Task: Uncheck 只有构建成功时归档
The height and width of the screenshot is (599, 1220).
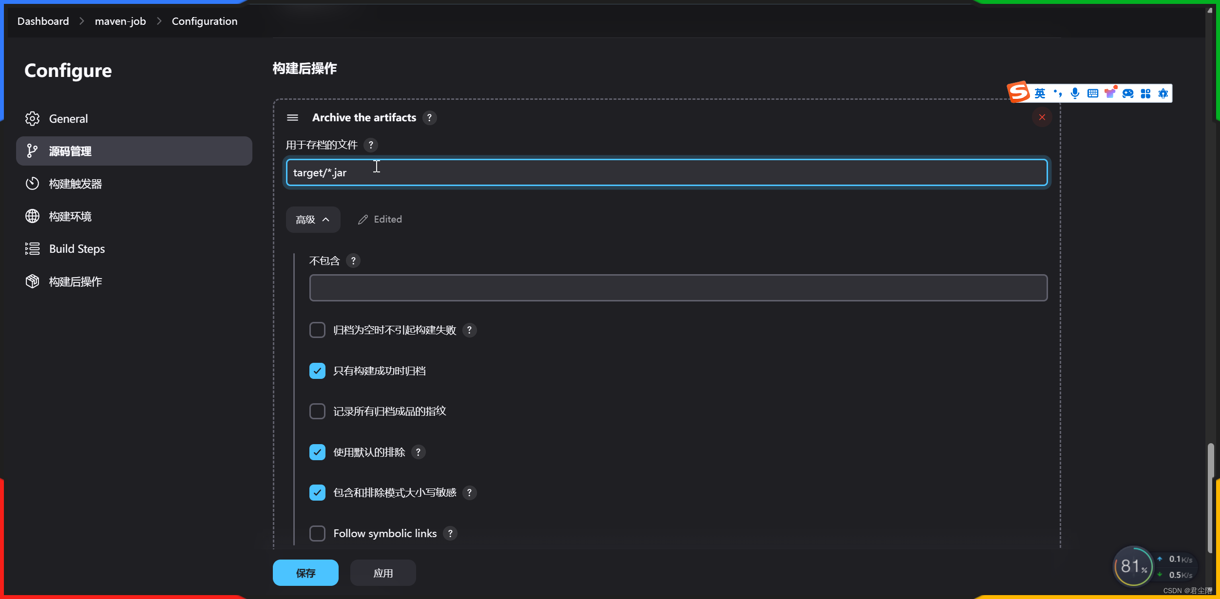Action: coord(317,370)
